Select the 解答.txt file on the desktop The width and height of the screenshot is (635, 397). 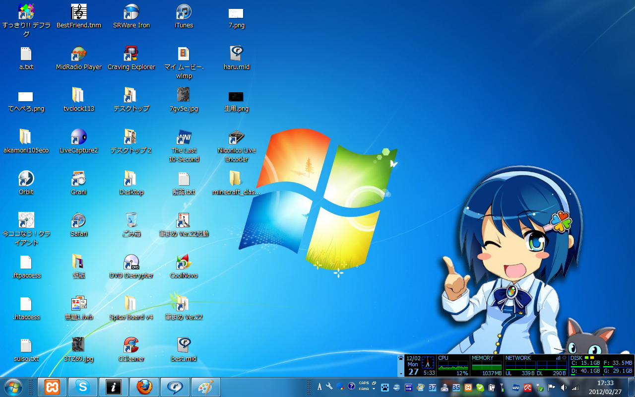click(x=184, y=179)
